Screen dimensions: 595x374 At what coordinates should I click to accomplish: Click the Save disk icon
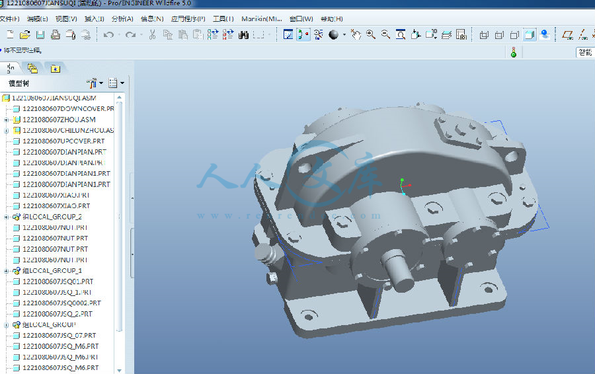tap(40, 34)
